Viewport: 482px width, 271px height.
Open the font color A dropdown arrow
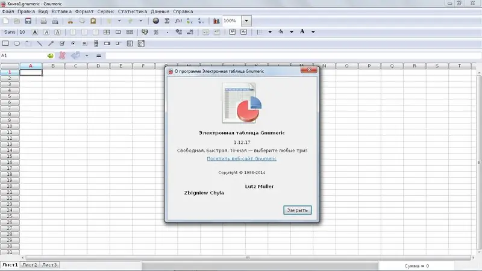[x=313, y=32]
